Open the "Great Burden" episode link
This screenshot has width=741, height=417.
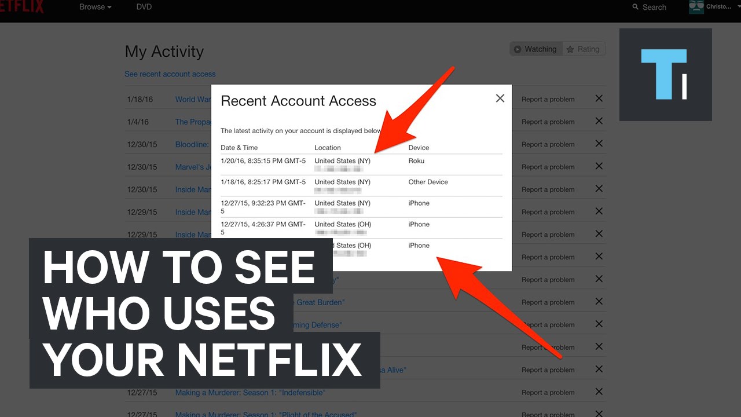pos(320,302)
